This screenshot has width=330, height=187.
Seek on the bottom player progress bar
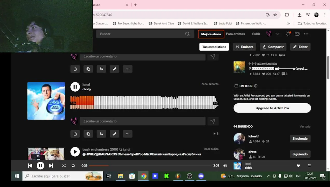(150, 166)
